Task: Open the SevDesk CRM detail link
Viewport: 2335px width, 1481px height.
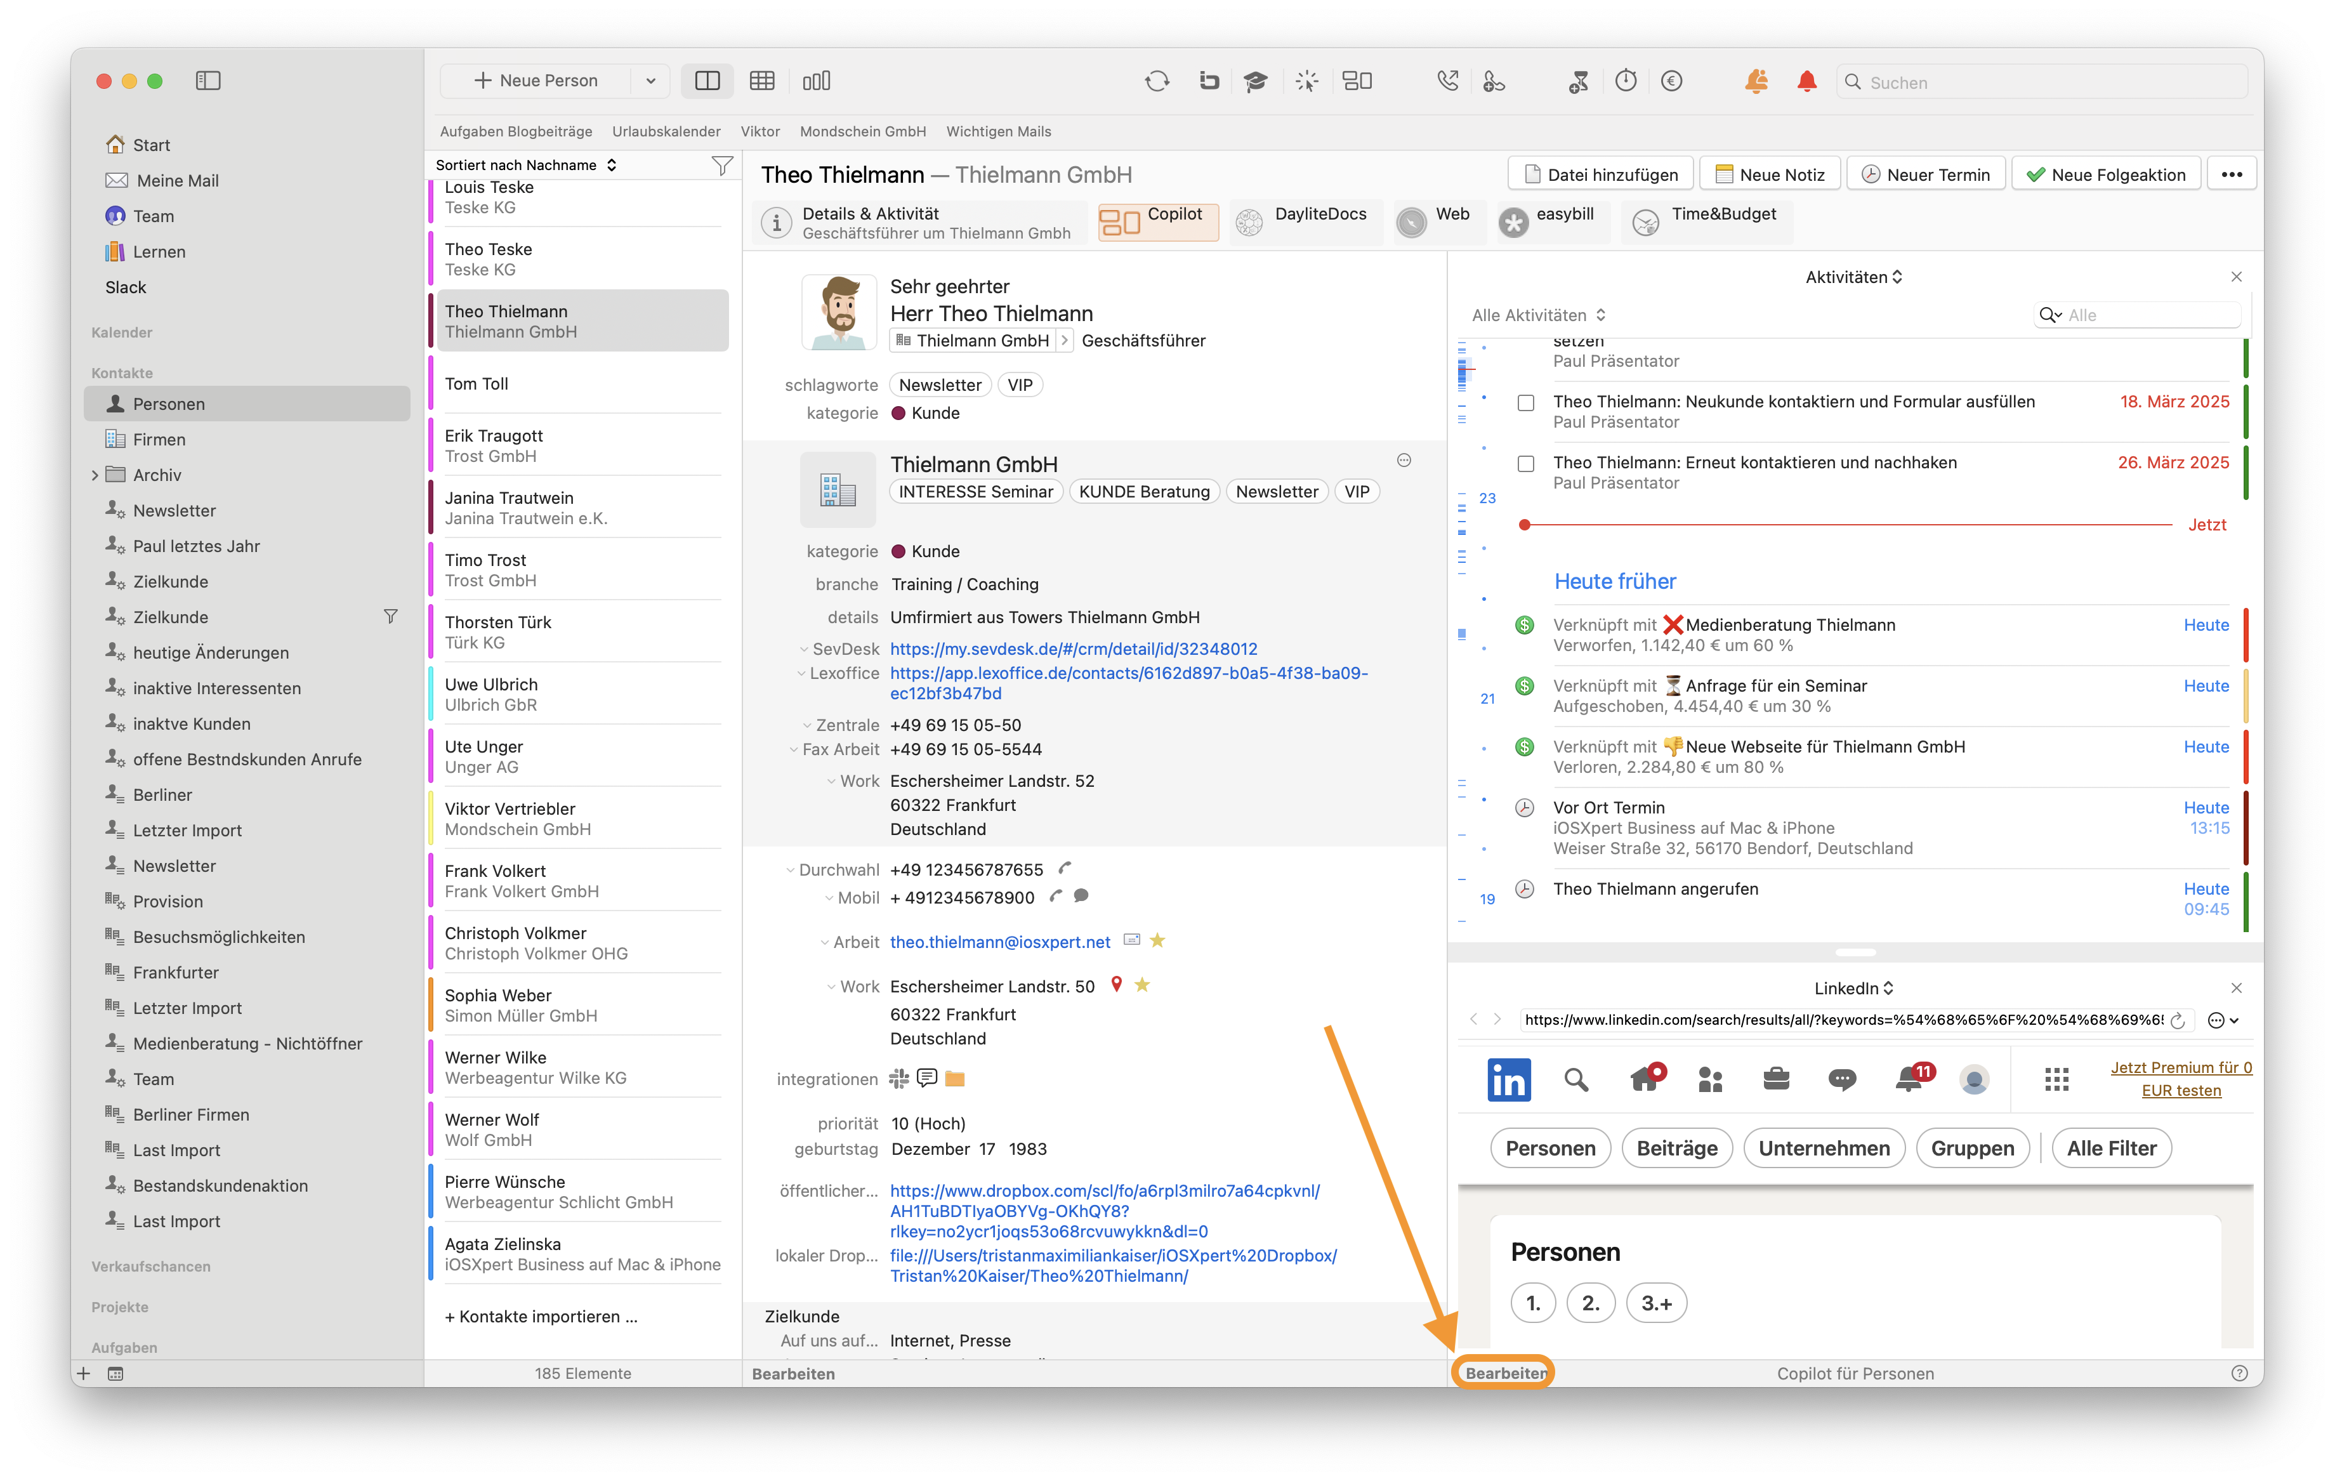Action: pyautogui.click(x=1074, y=649)
